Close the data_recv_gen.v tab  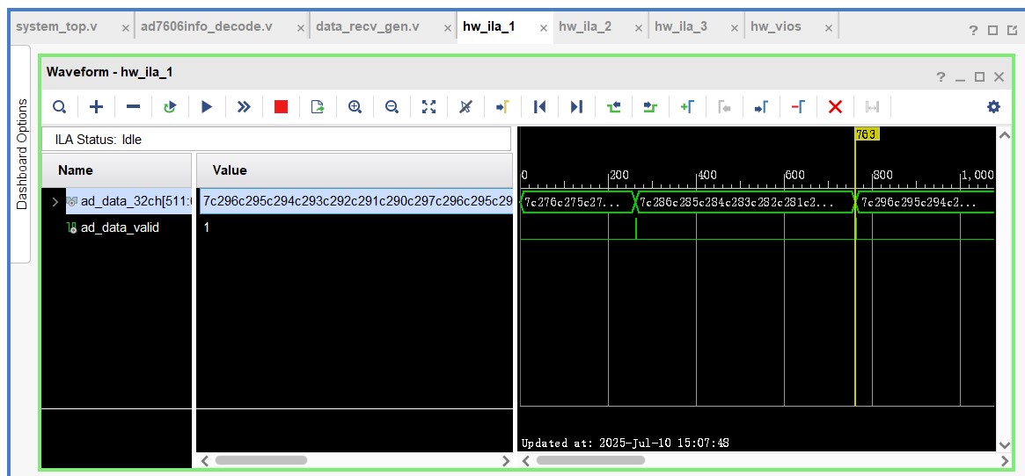[448, 28]
